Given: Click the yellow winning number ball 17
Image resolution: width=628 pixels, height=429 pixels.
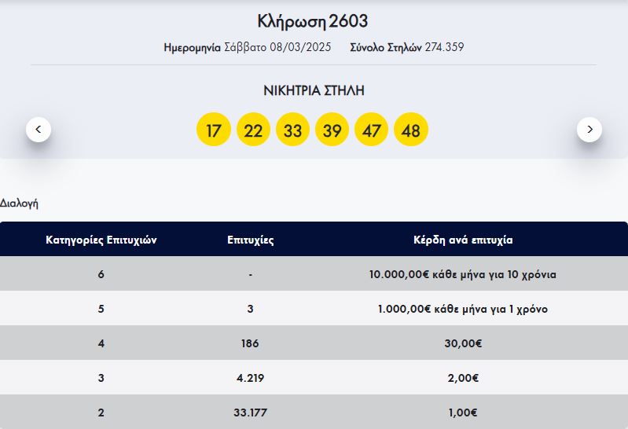Looking at the screenshot, I should 214,130.
